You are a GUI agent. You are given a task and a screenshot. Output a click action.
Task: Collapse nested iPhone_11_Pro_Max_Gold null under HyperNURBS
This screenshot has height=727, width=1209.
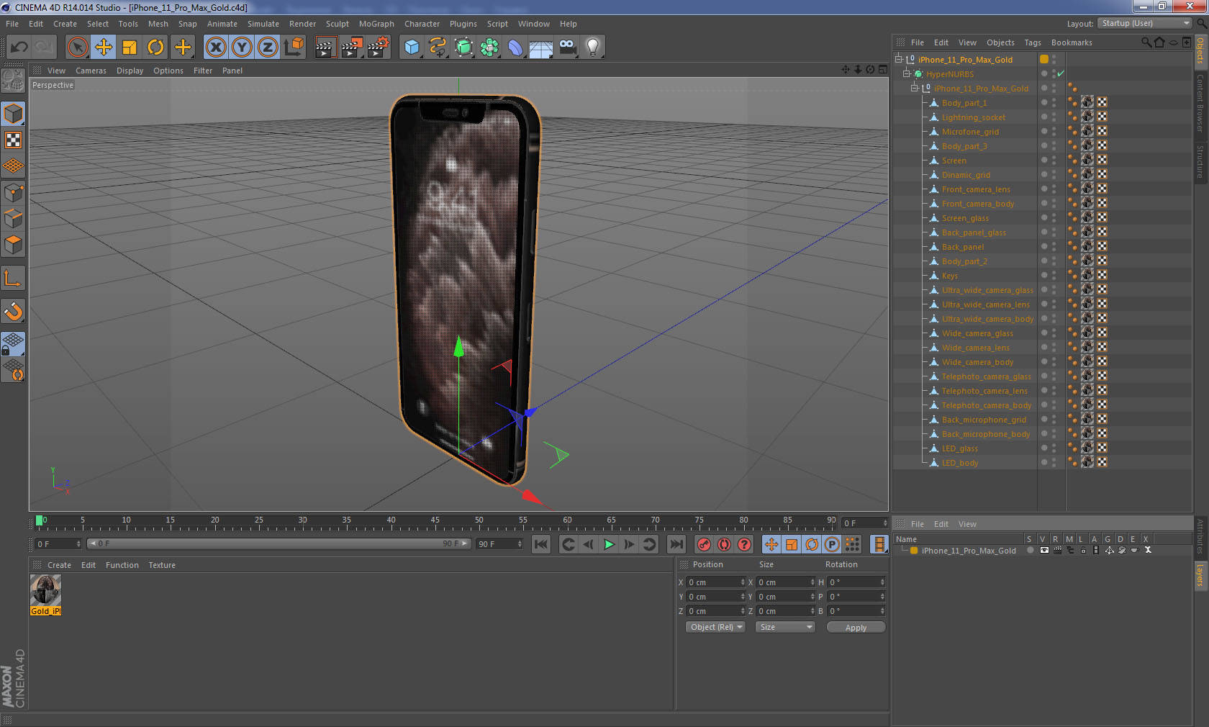click(x=915, y=89)
